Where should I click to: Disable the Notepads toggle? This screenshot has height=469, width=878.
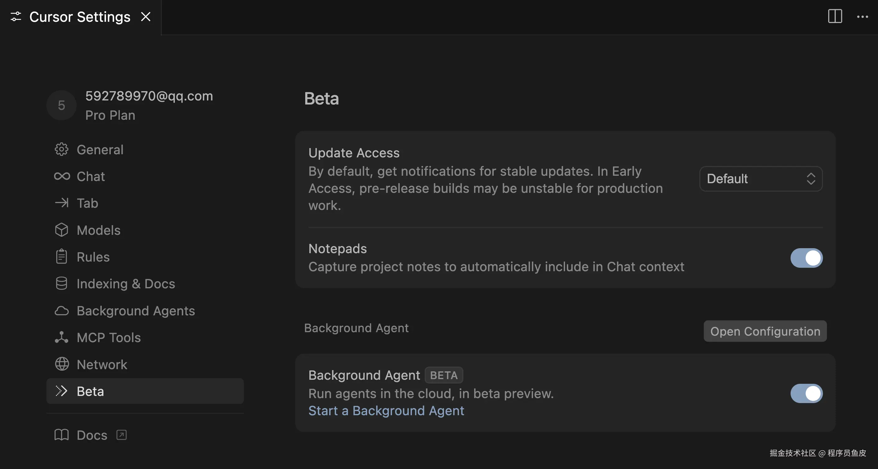pyautogui.click(x=806, y=258)
